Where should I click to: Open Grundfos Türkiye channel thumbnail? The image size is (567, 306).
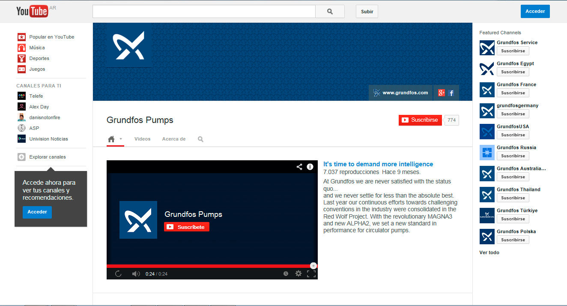click(487, 216)
